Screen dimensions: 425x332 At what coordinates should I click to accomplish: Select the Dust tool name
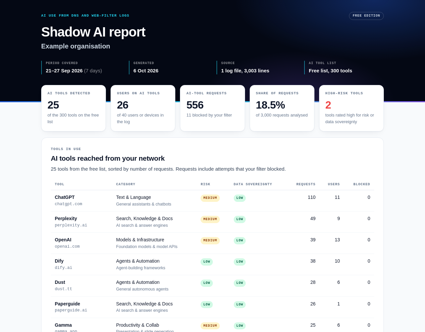pos(60,282)
